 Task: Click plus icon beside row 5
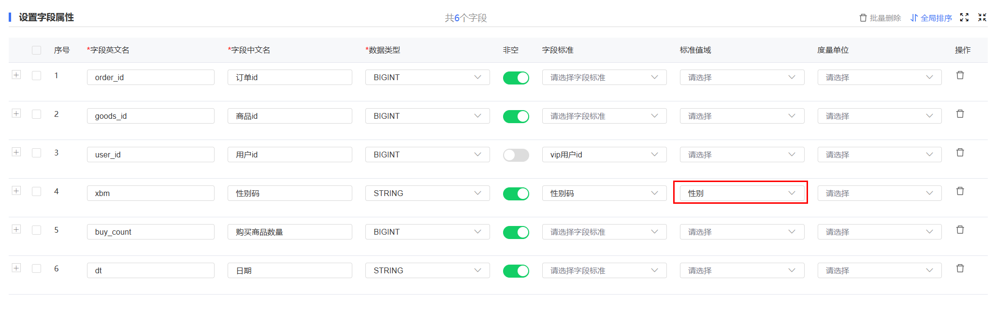click(x=16, y=229)
